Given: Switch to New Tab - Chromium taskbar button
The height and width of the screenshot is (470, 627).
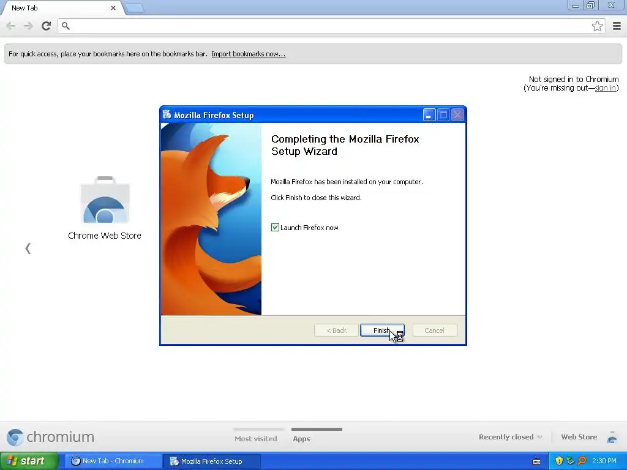Looking at the screenshot, I should pos(113,461).
